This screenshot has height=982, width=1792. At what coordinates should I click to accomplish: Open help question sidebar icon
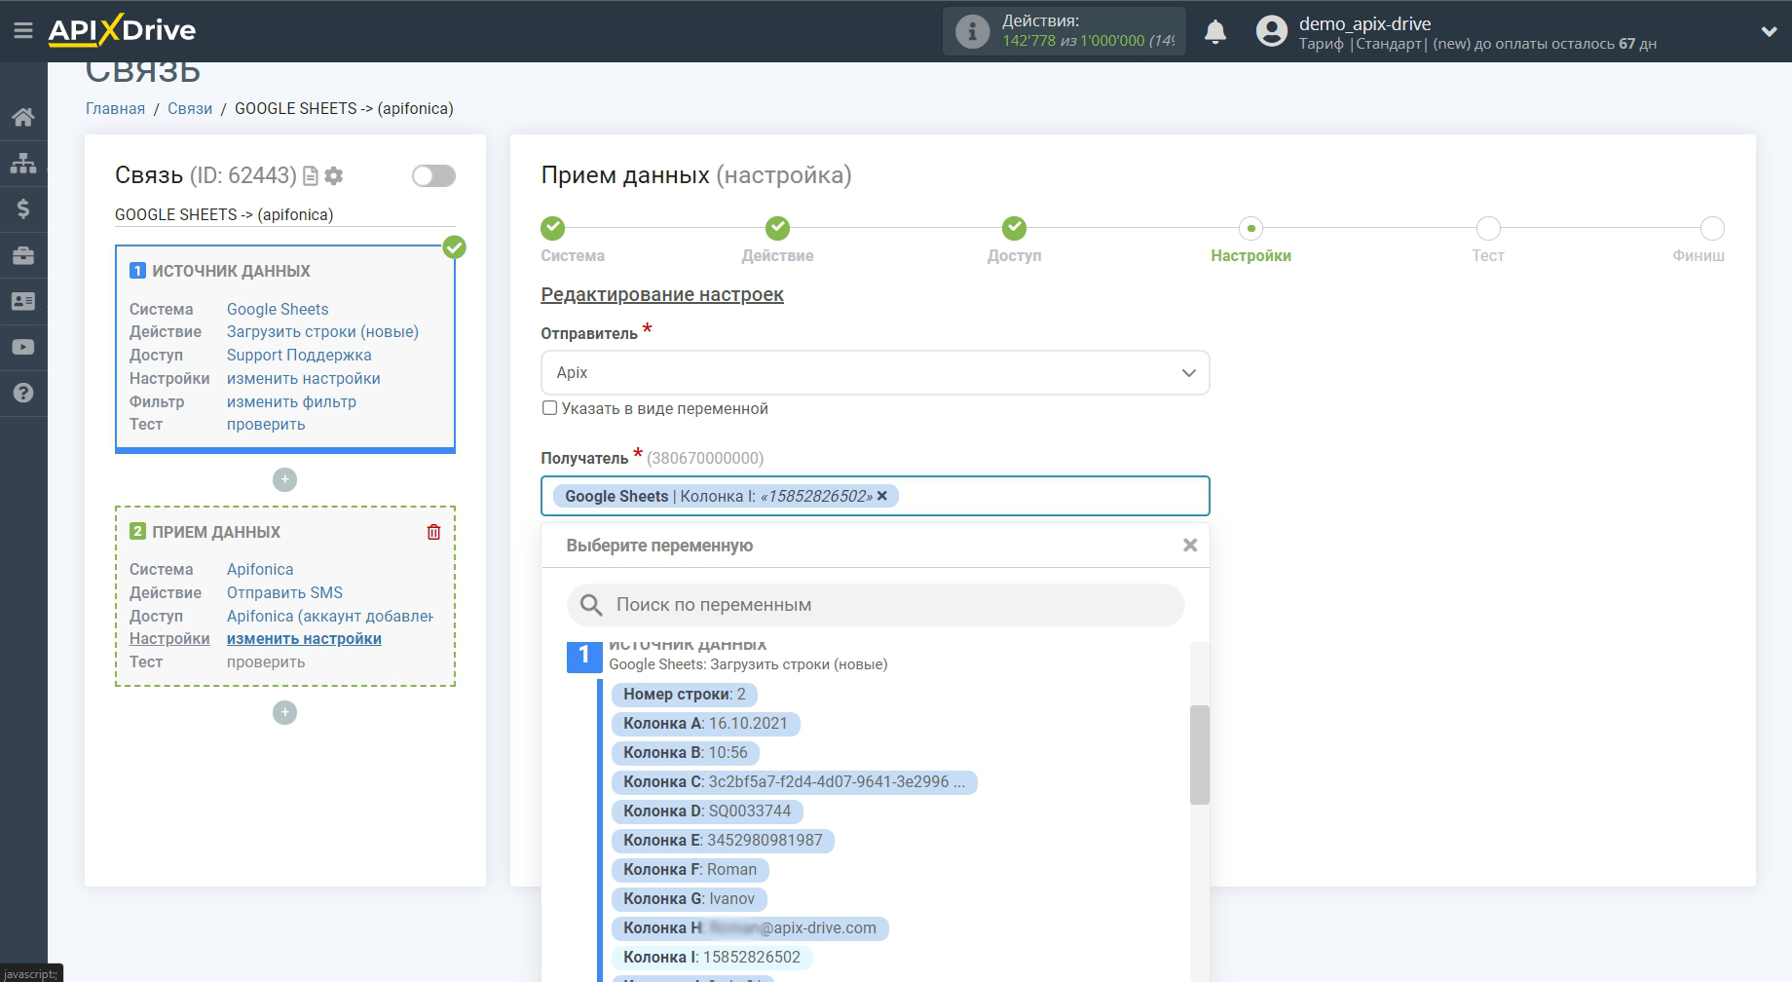pos(23,393)
